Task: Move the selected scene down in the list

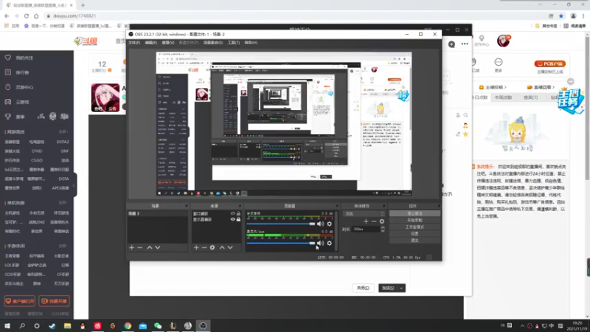Action: pyautogui.click(x=158, y=247)
